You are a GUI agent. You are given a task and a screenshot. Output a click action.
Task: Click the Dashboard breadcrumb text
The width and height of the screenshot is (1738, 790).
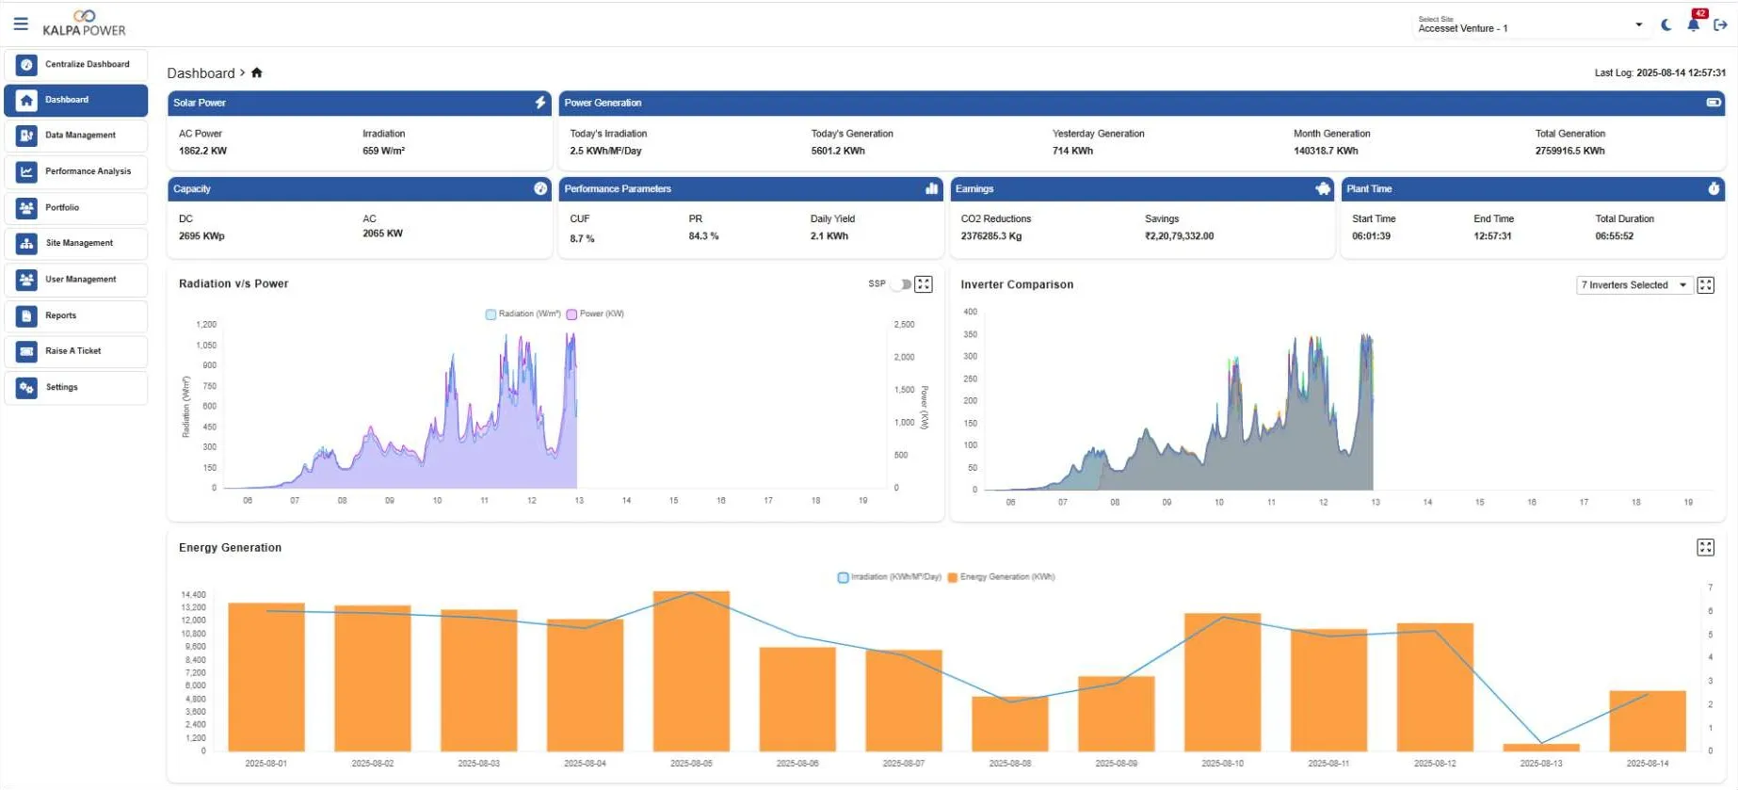pos(201,73)
